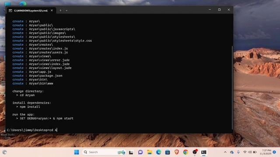Image resolution: width=280 pixels, height=157 pixels.
Task: Click the command prompt line 'cd A'
Action: (x=32, y=130)
